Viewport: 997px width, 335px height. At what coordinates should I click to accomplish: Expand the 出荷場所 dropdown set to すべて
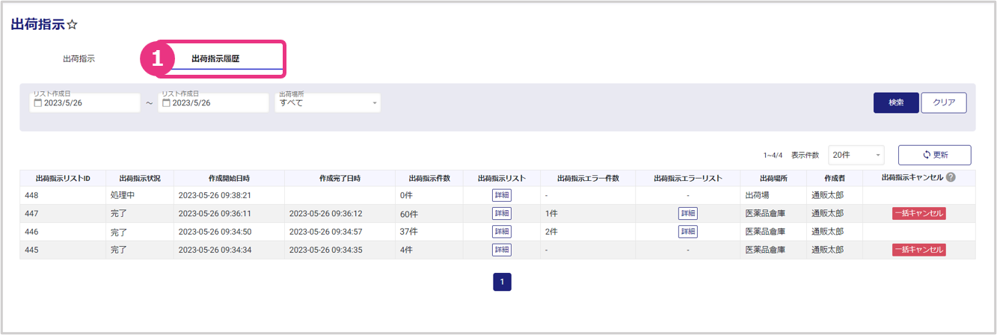click(328, 103)
